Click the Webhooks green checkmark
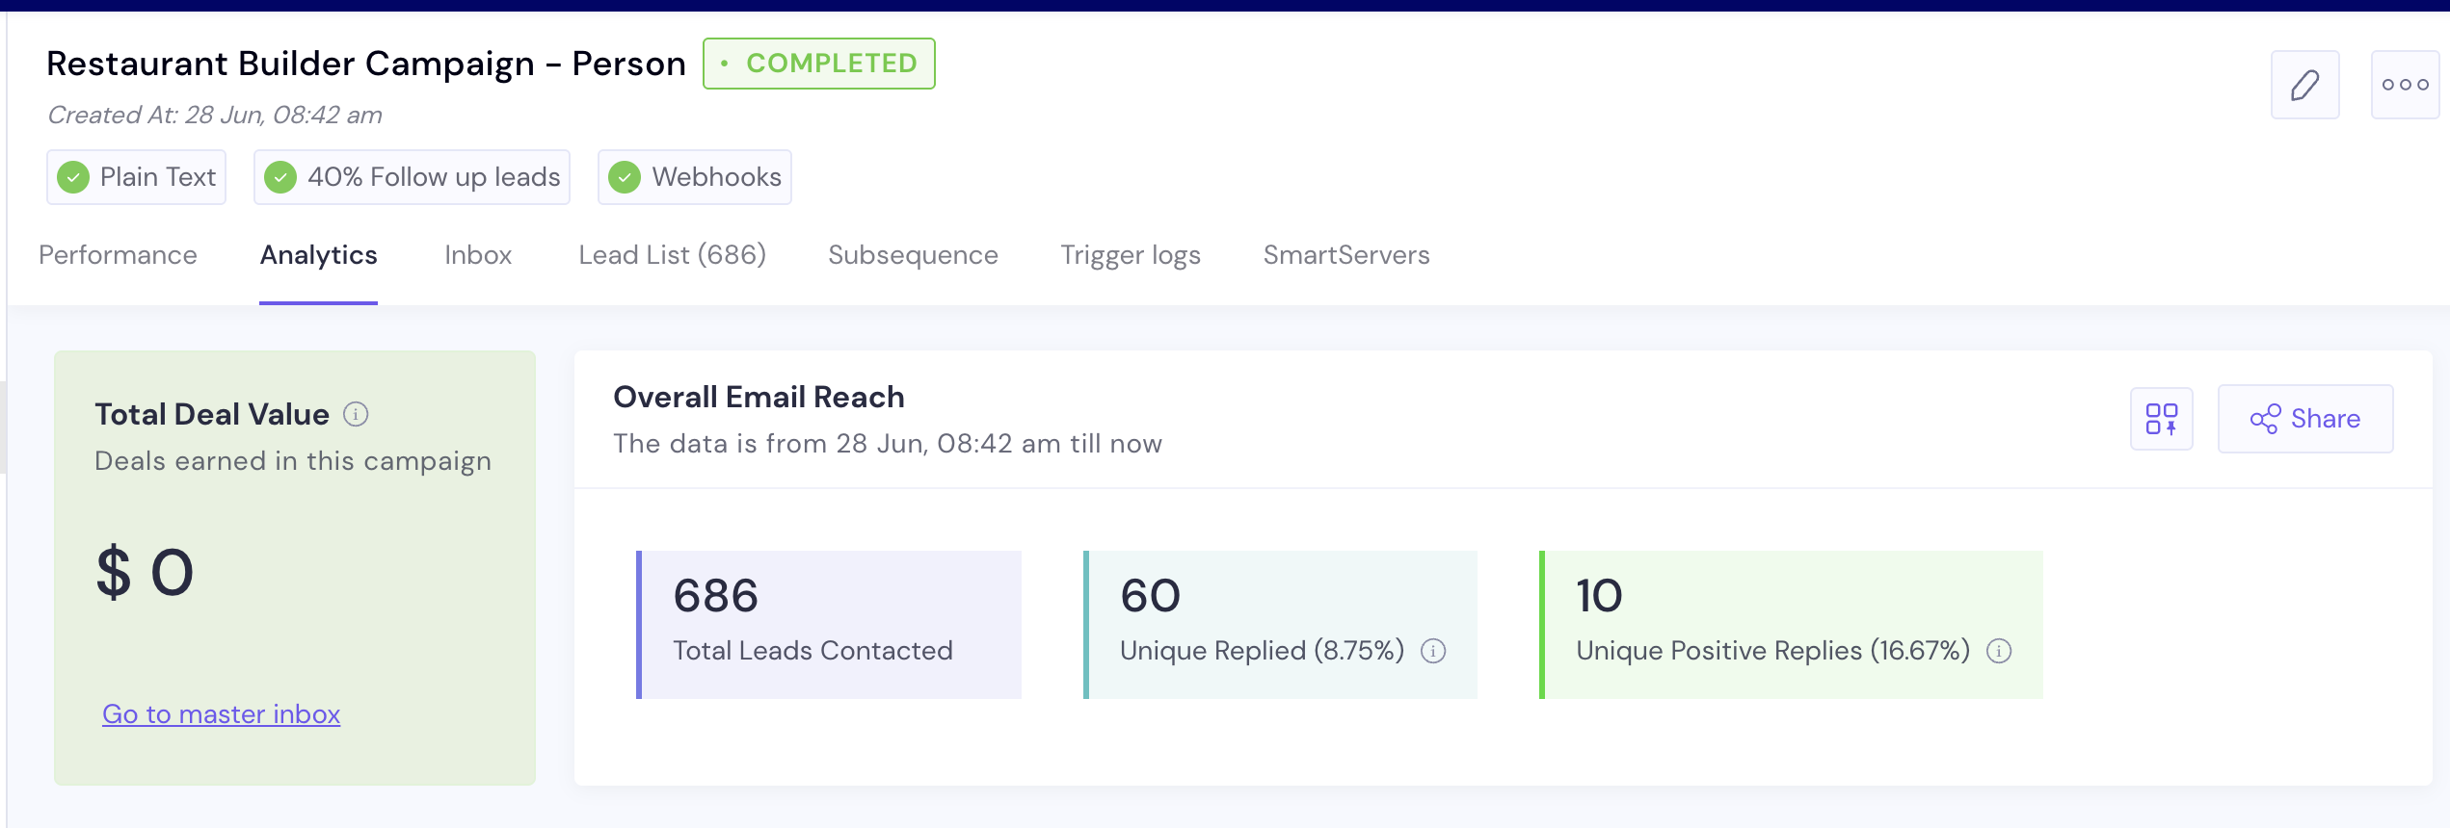Viewport: 2450px width, 828px height. pos(625,177)
